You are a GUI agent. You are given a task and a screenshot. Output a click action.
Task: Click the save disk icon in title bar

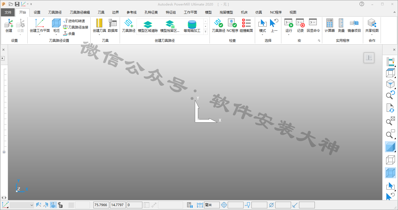coord(17,4)
